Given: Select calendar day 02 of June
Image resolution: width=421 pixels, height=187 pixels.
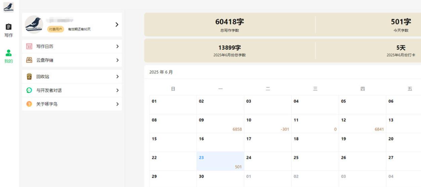Looking at the screenshot, I should pos(220,105).
